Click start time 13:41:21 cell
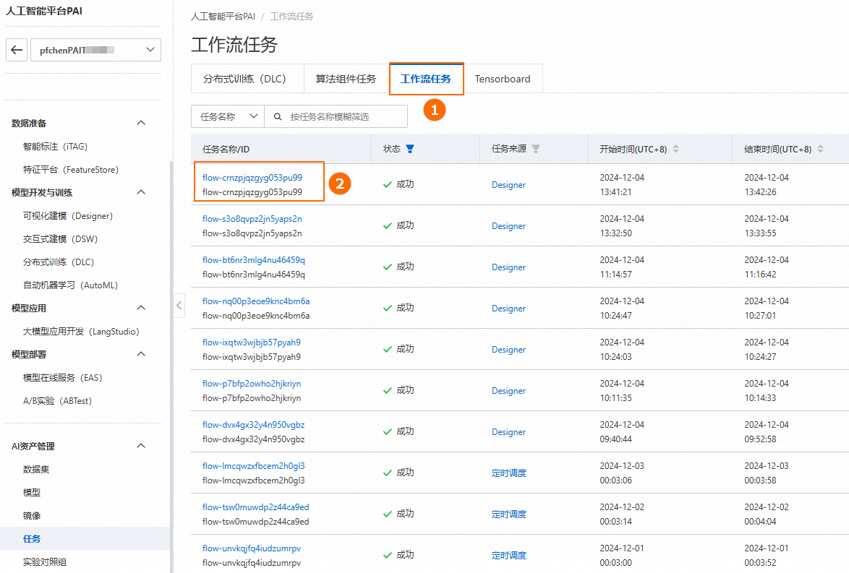Screen dimensions: 849x573 tap(615, 192)
